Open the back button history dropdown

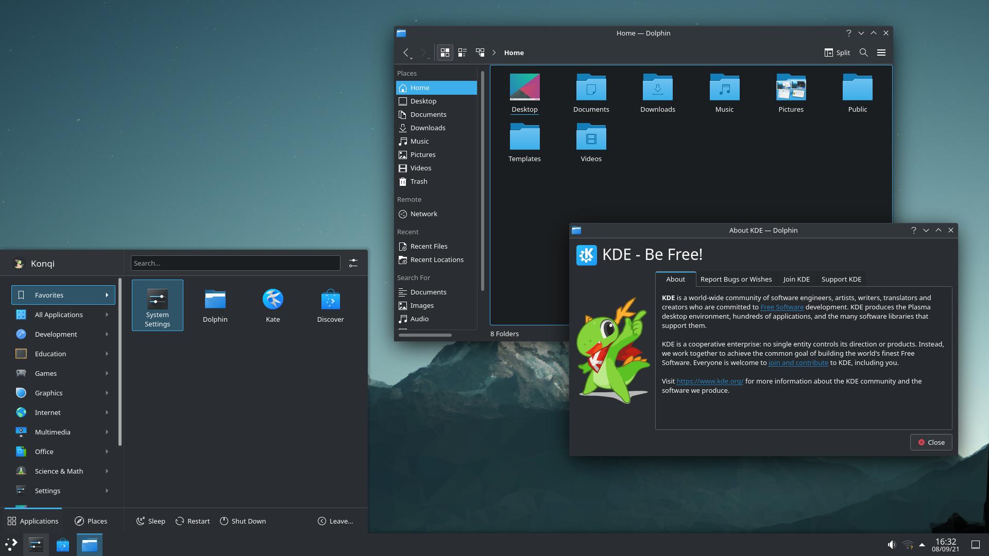click(412, 58)
